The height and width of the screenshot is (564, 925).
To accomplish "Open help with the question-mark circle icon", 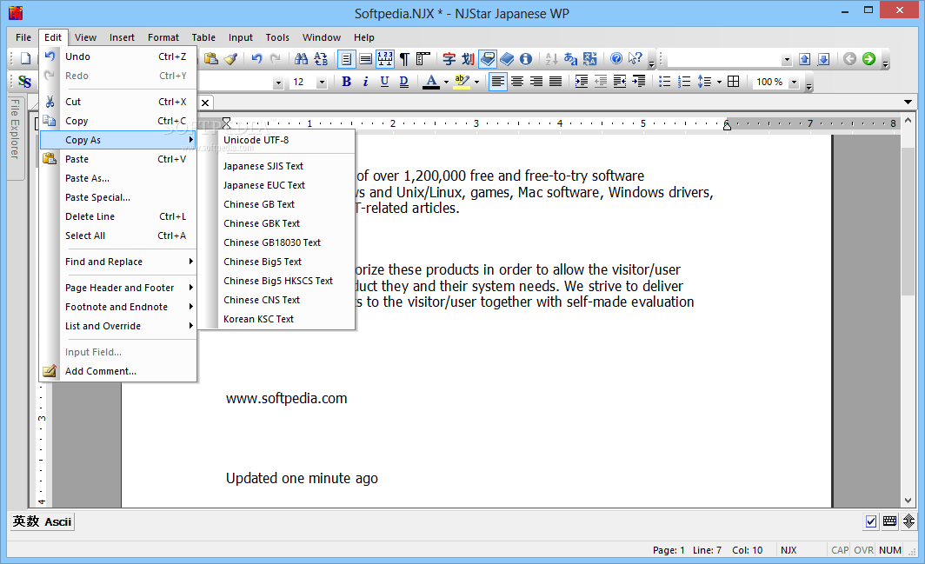I will 616,58.
